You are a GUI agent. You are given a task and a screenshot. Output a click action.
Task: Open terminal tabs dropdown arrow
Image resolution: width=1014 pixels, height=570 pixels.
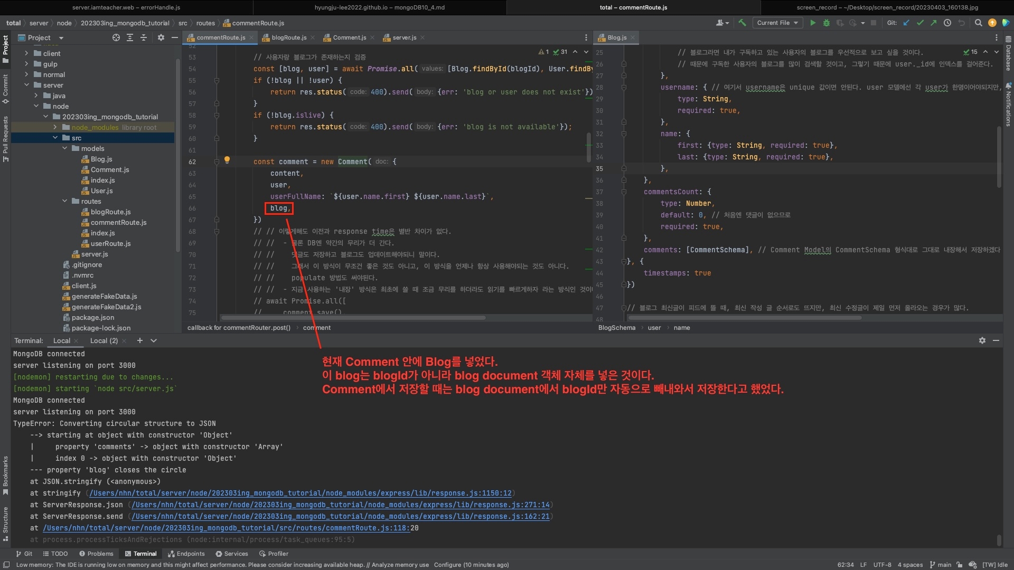[154, 340]
